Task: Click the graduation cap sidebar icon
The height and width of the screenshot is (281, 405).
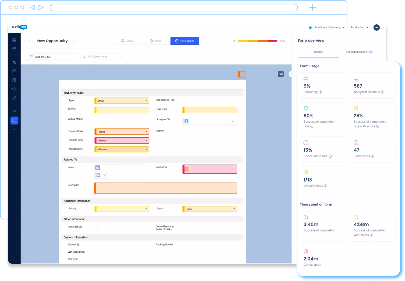Action: [x=14, y=89]
